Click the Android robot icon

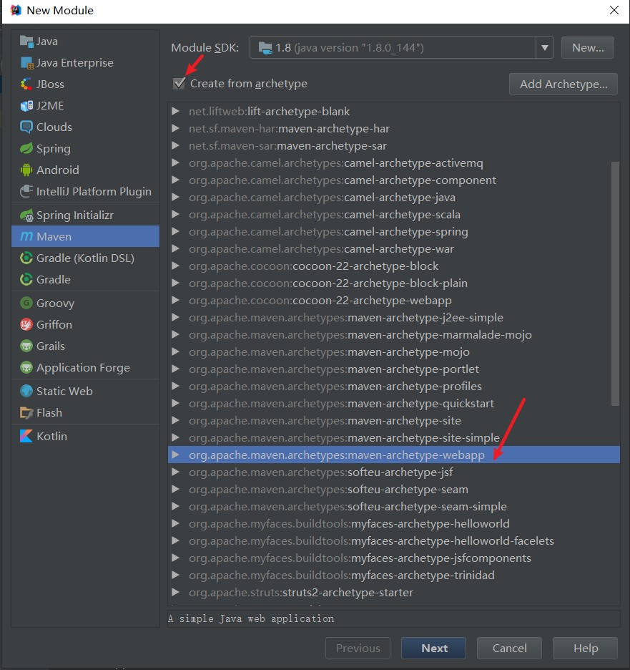pos(26,170)
